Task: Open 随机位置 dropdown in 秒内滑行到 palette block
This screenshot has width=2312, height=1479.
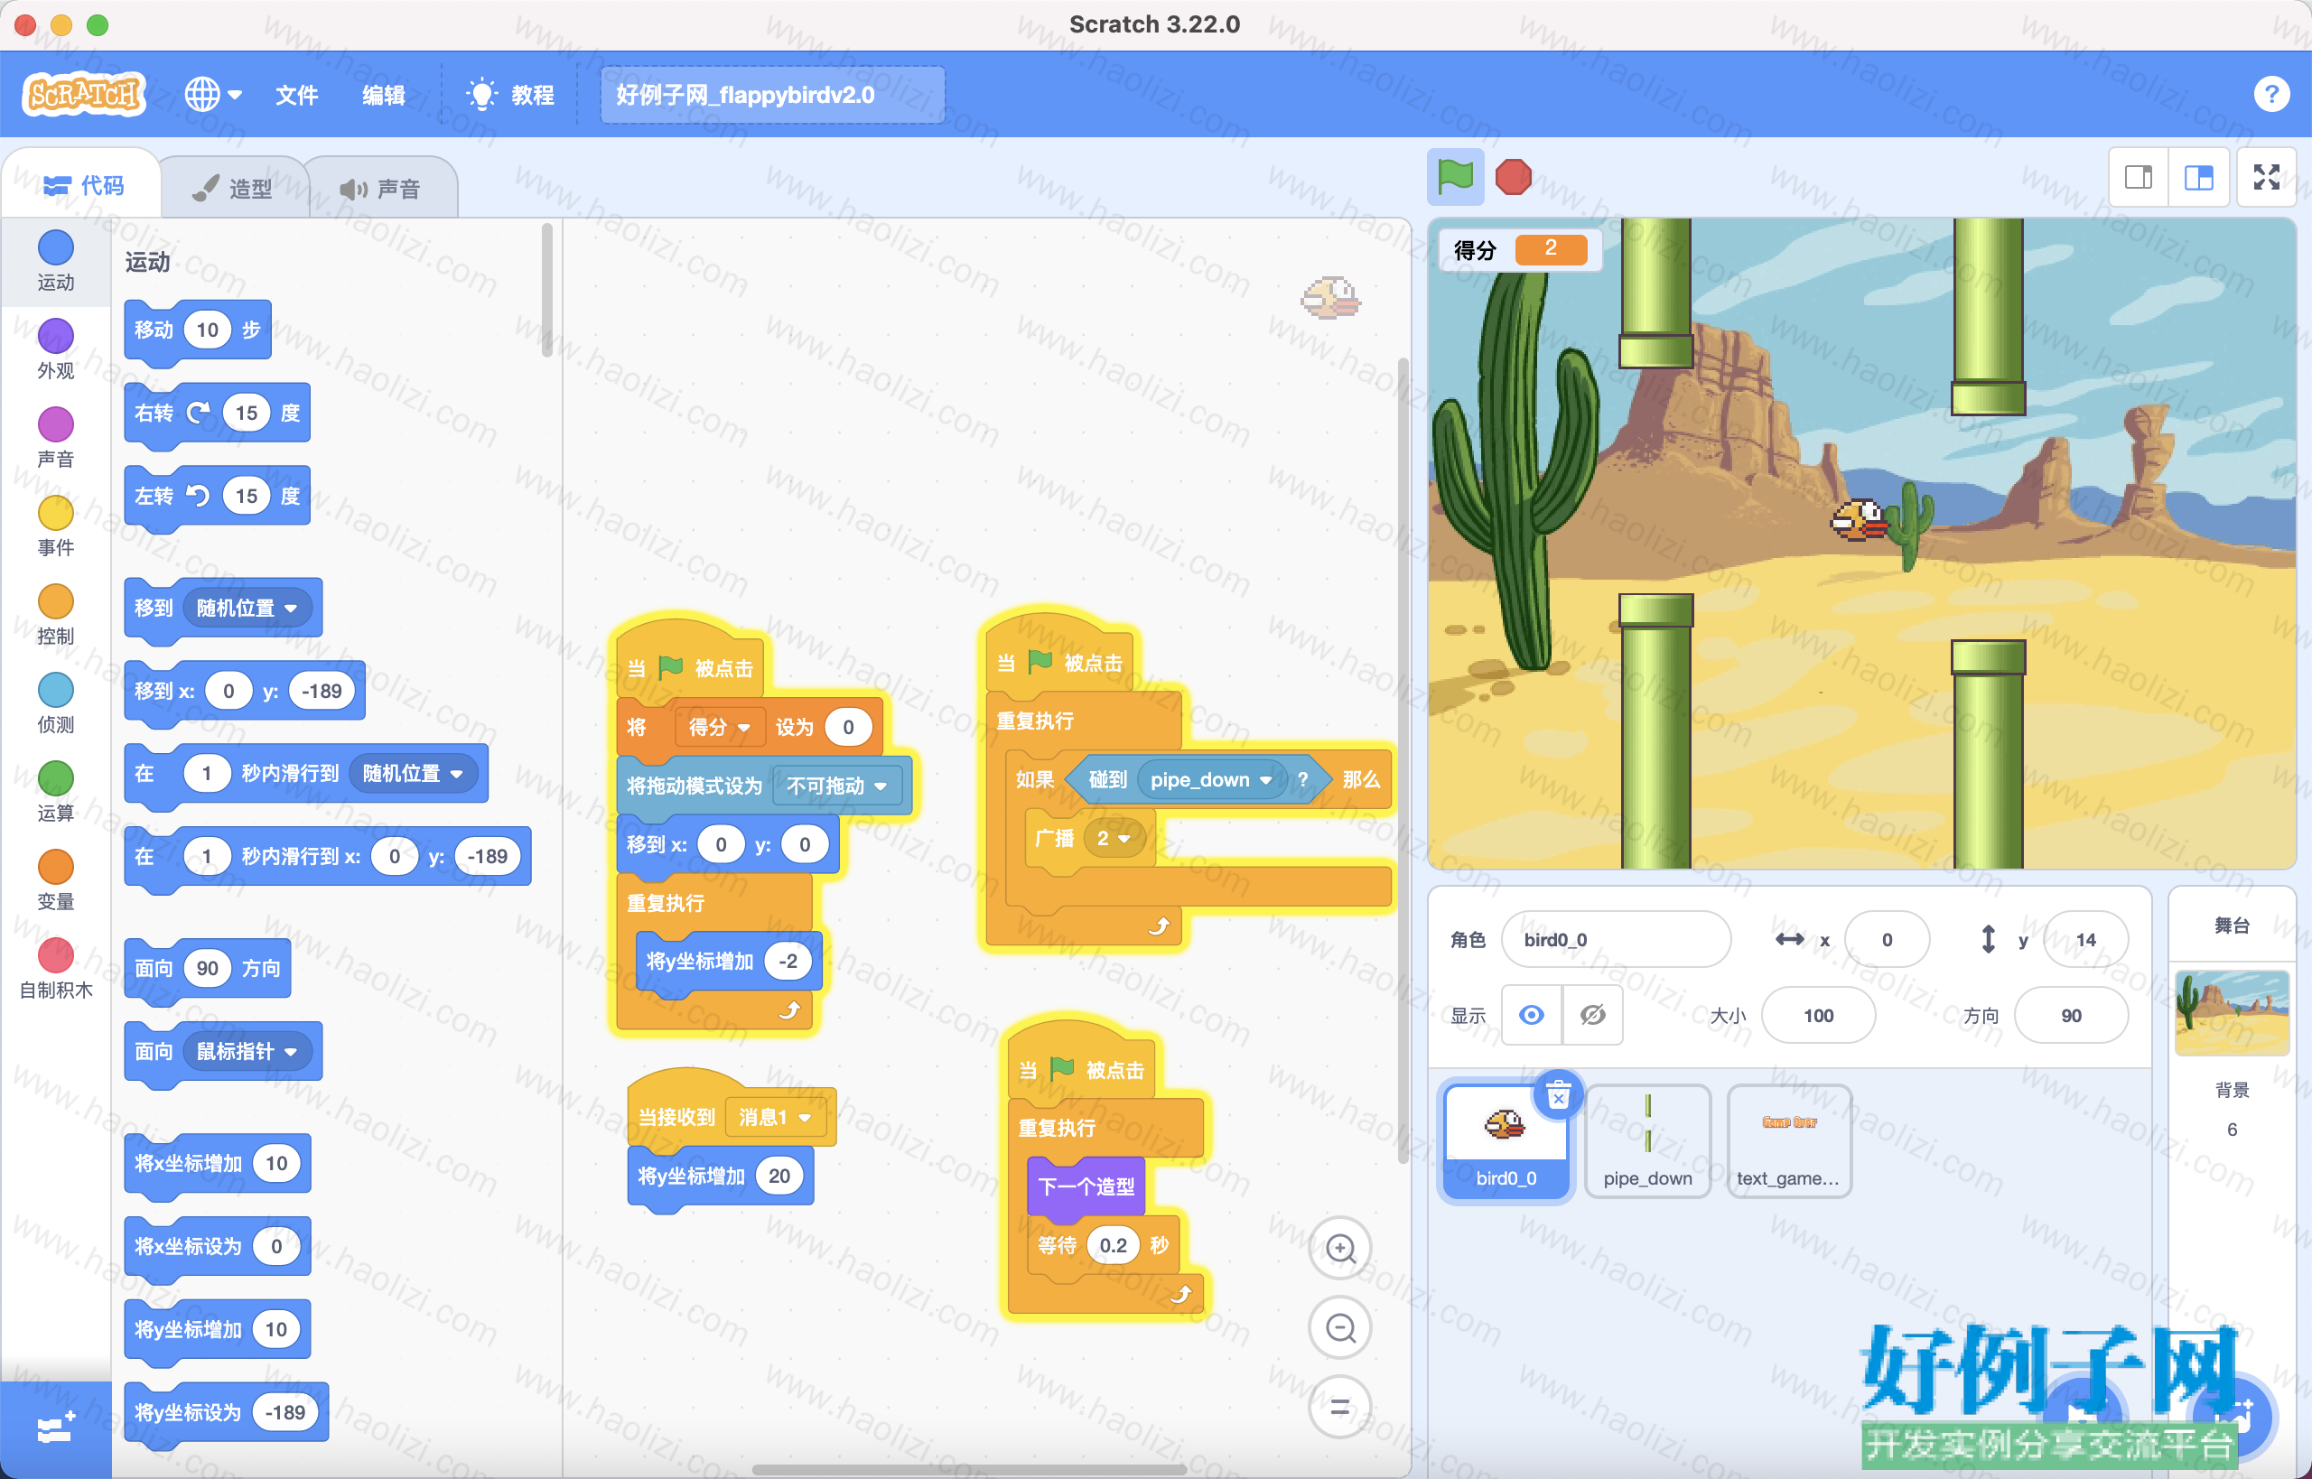Action: pos(413,773)
